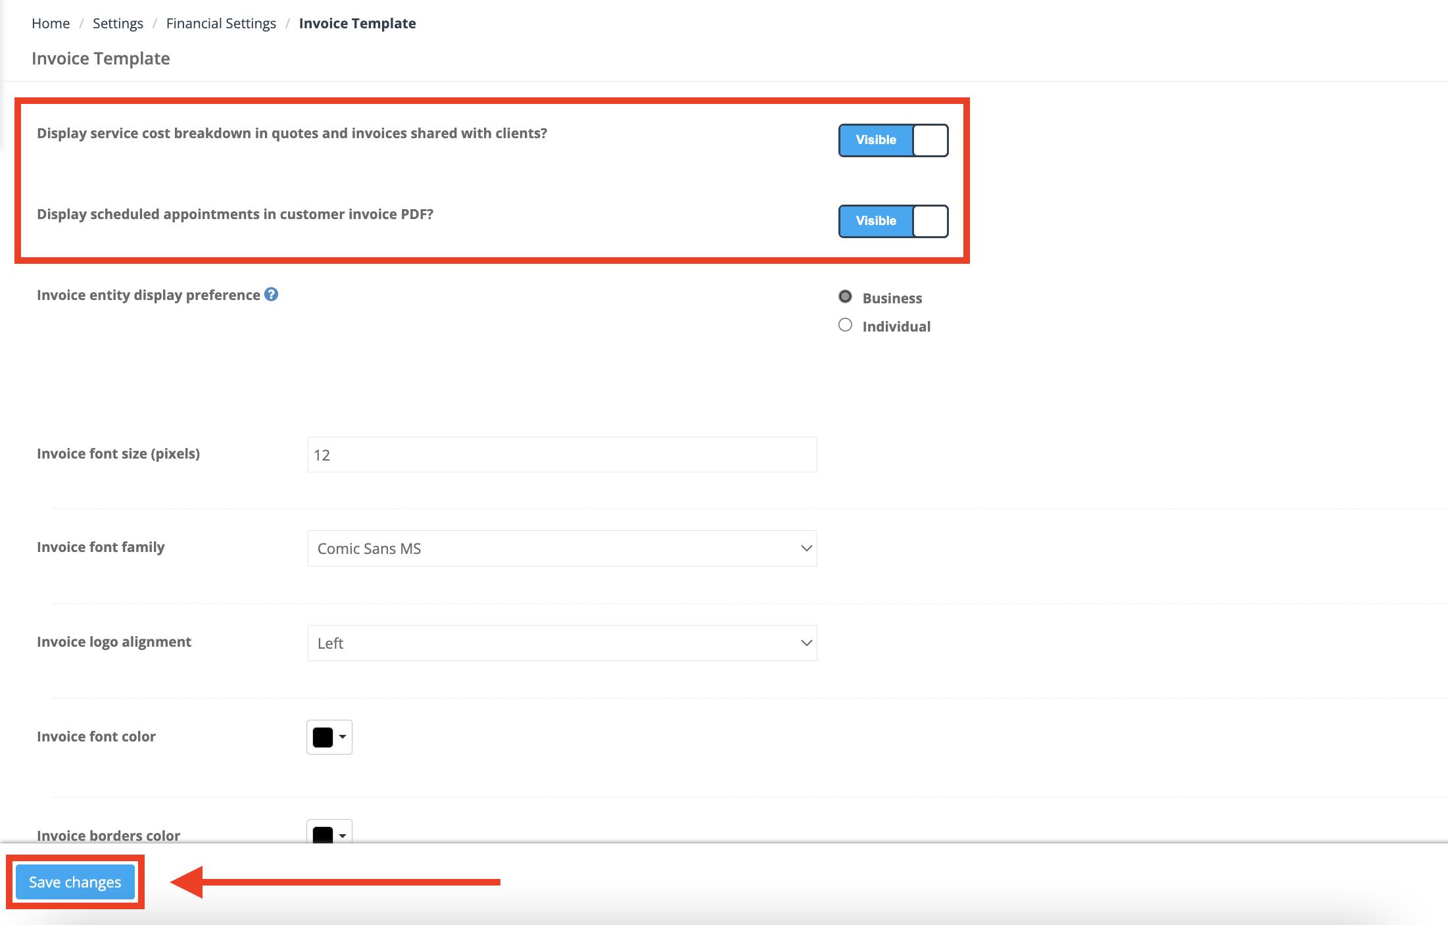The width and height of the screenshot is (1448, 925).
Task: Click the 'Invoice logo alignment' label
Action: click(x=114, y=642)
